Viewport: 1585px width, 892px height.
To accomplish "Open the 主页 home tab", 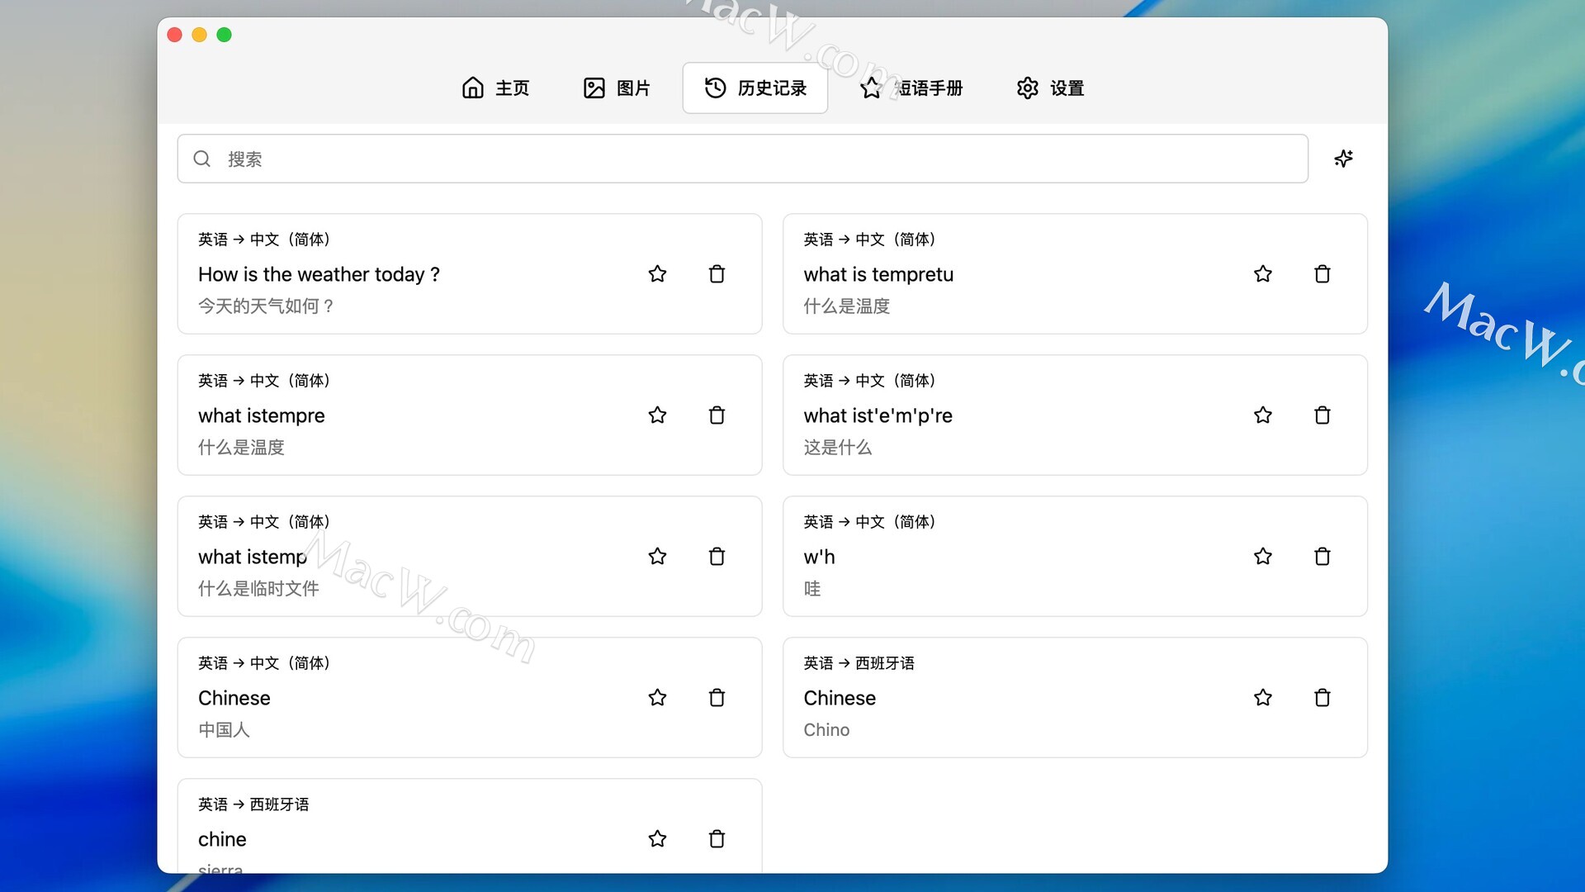I will point(495,88).
